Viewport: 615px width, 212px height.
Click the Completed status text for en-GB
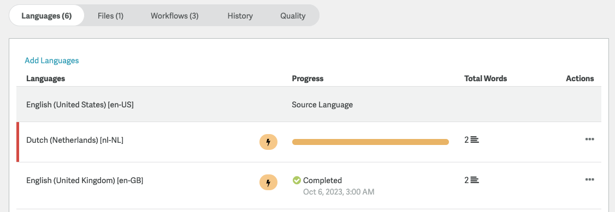pos(322,180)
